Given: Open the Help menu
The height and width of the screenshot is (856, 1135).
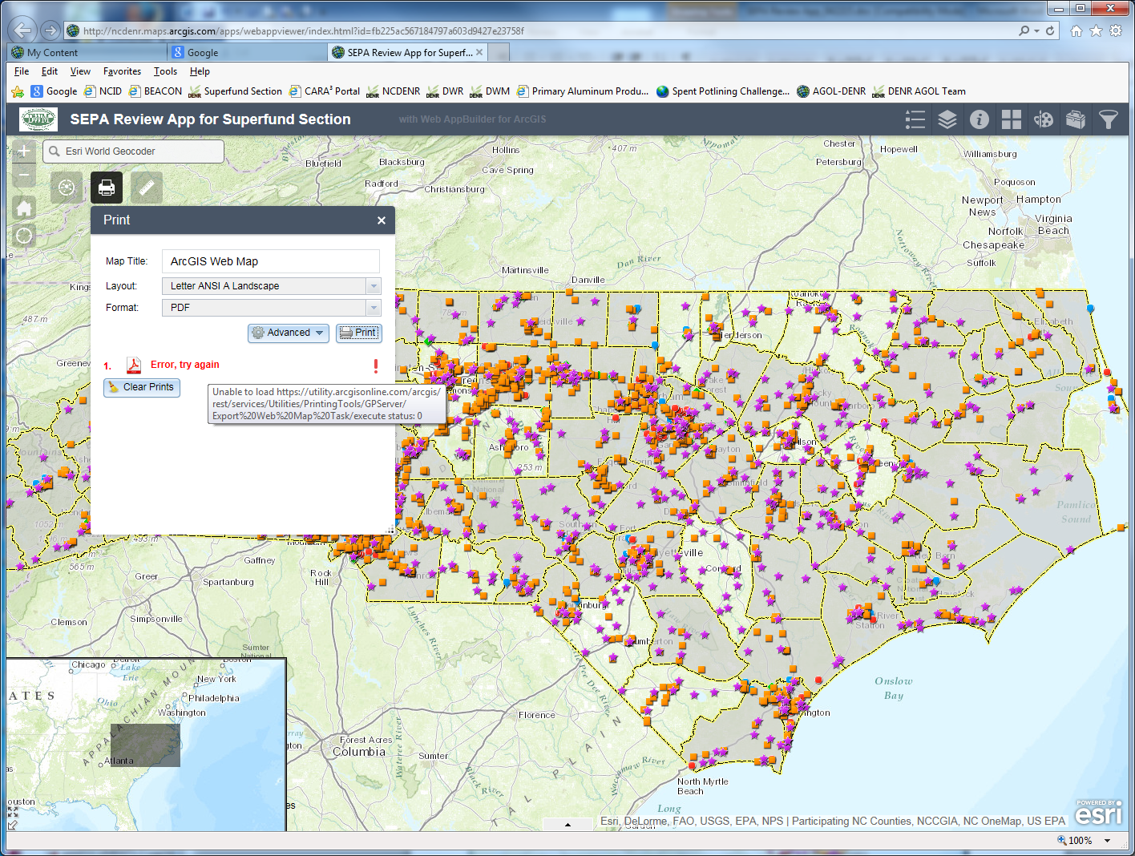Looking at the screenshot, I should click(x=200, y=71).
